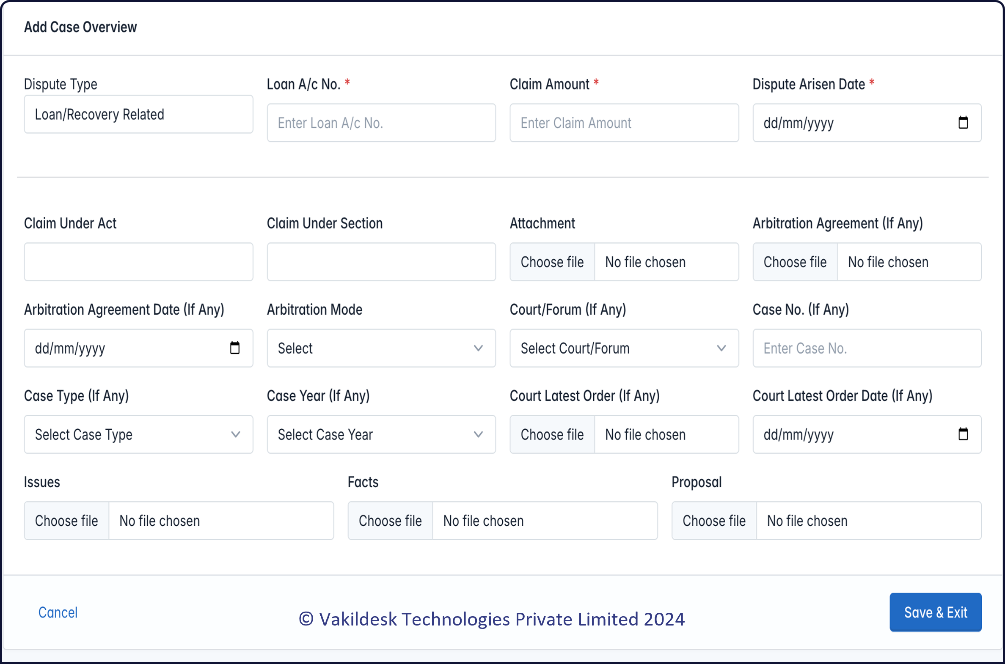Click the Cancel link
The image size is (1005, 664).
tap(58, 612)
